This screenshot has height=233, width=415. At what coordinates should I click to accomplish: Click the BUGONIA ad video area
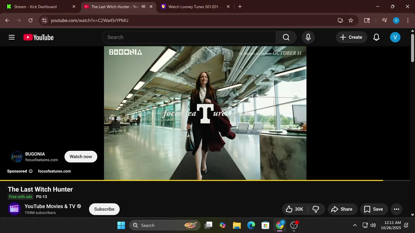205,113
